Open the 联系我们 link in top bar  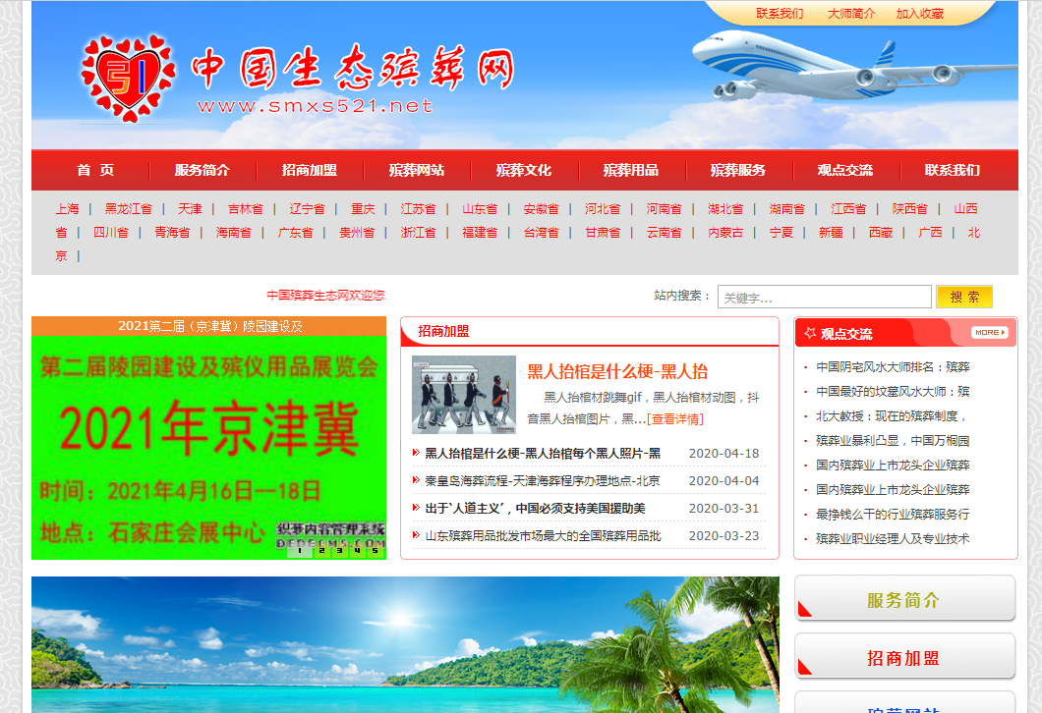[x=780, y=14]
